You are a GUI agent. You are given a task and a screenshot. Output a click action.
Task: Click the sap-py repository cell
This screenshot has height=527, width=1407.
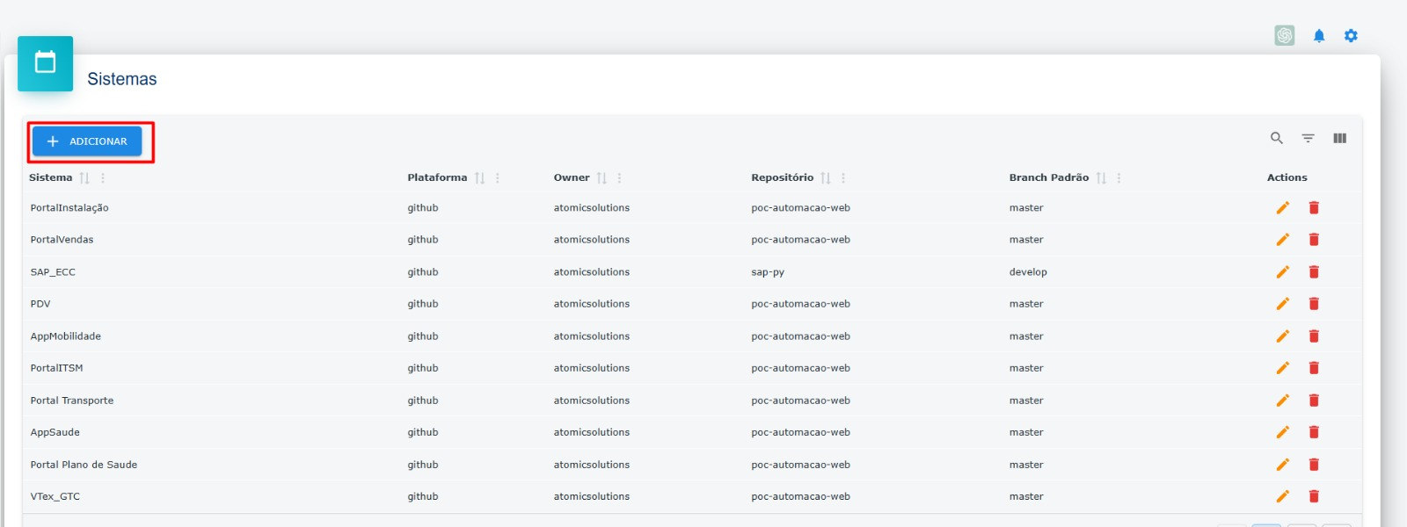click(768, 272)
